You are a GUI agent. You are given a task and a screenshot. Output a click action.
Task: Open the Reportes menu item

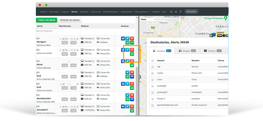84,12
